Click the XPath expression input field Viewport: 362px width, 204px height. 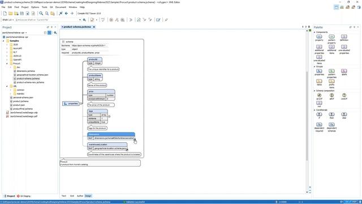coord(48,20)
